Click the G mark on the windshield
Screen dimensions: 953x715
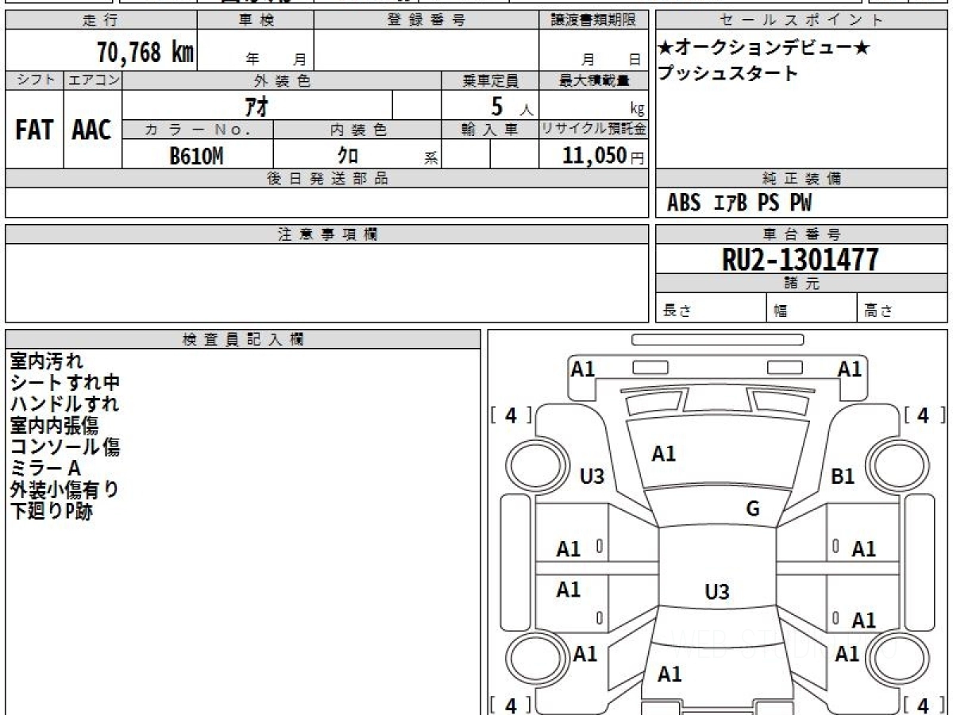753,509
